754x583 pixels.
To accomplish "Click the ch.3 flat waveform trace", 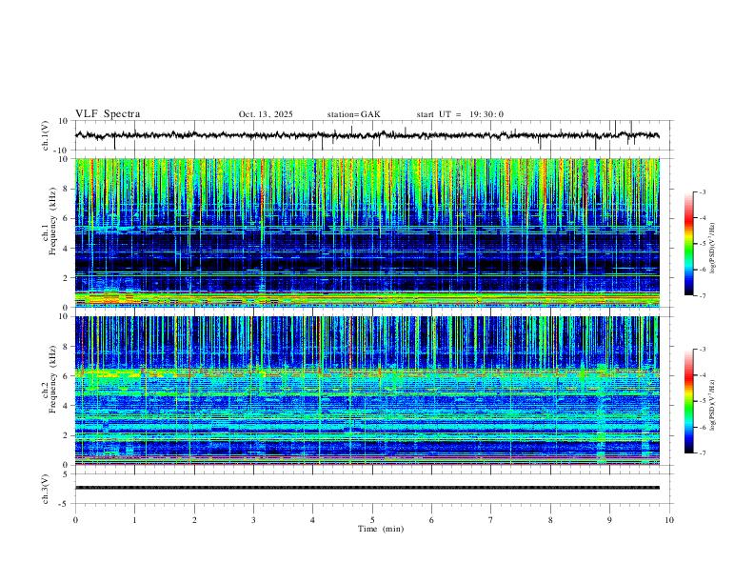I will click(x=367, y=488).
